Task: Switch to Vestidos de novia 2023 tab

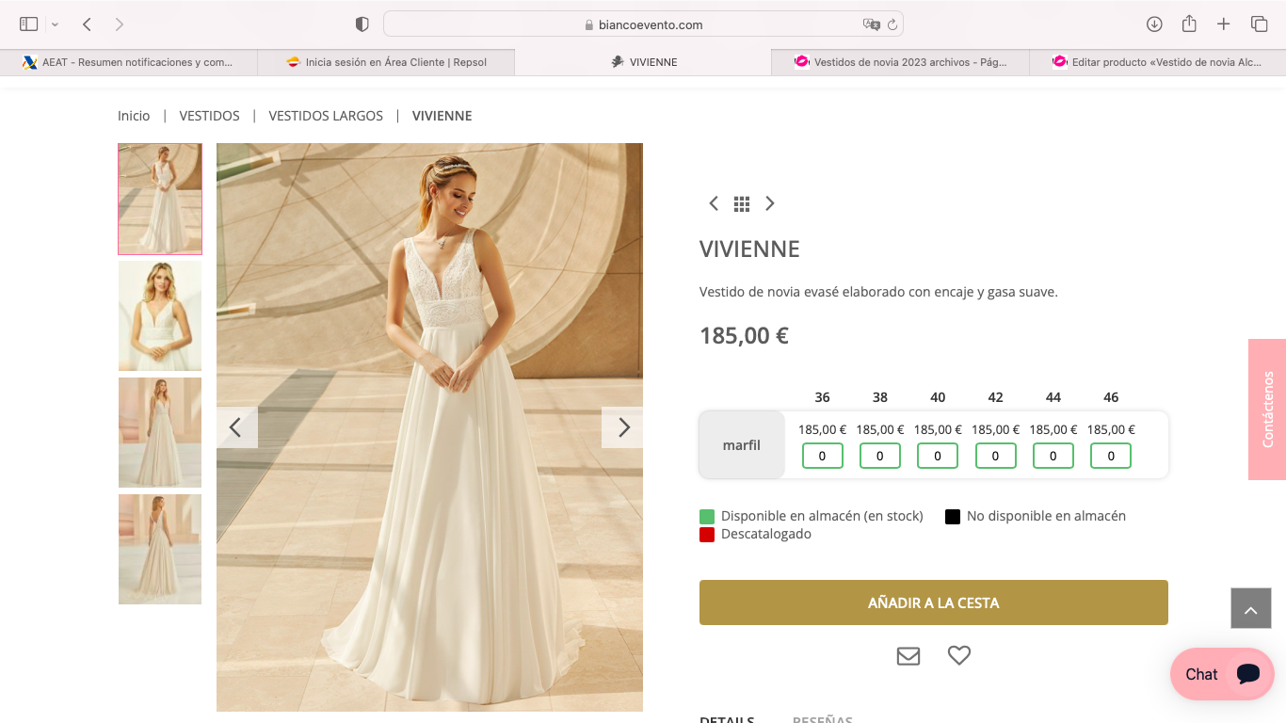Action: [899, 62]
